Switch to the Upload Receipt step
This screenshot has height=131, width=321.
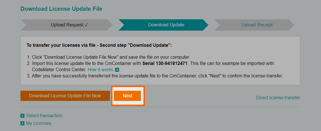[257, 25]
